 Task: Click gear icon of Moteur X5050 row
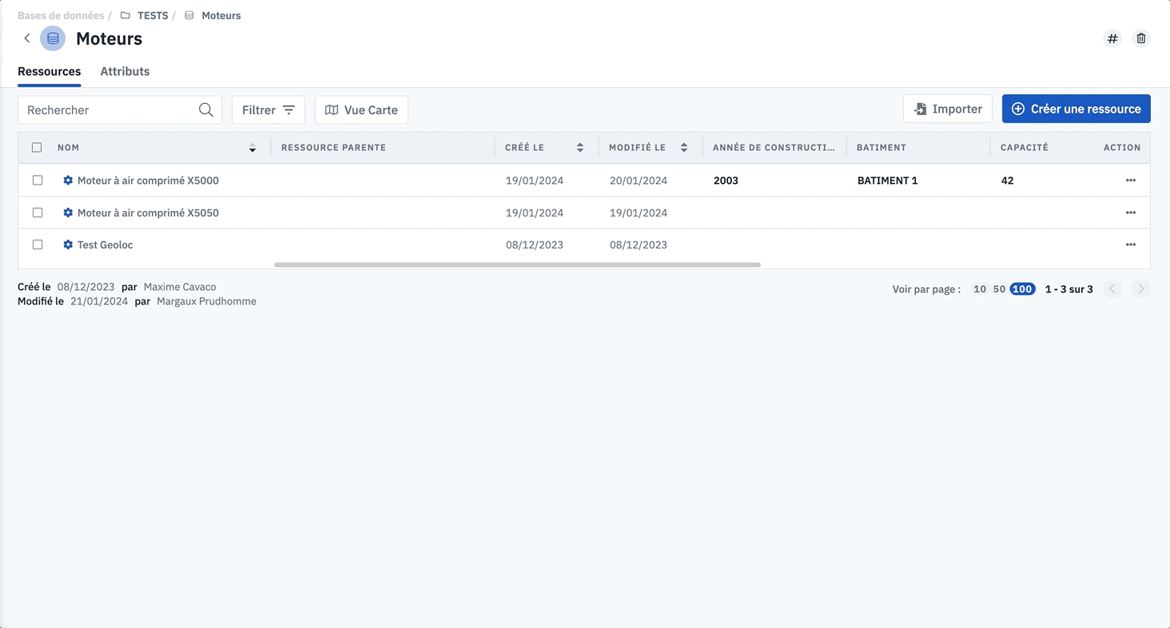click(x=68, y=213)
